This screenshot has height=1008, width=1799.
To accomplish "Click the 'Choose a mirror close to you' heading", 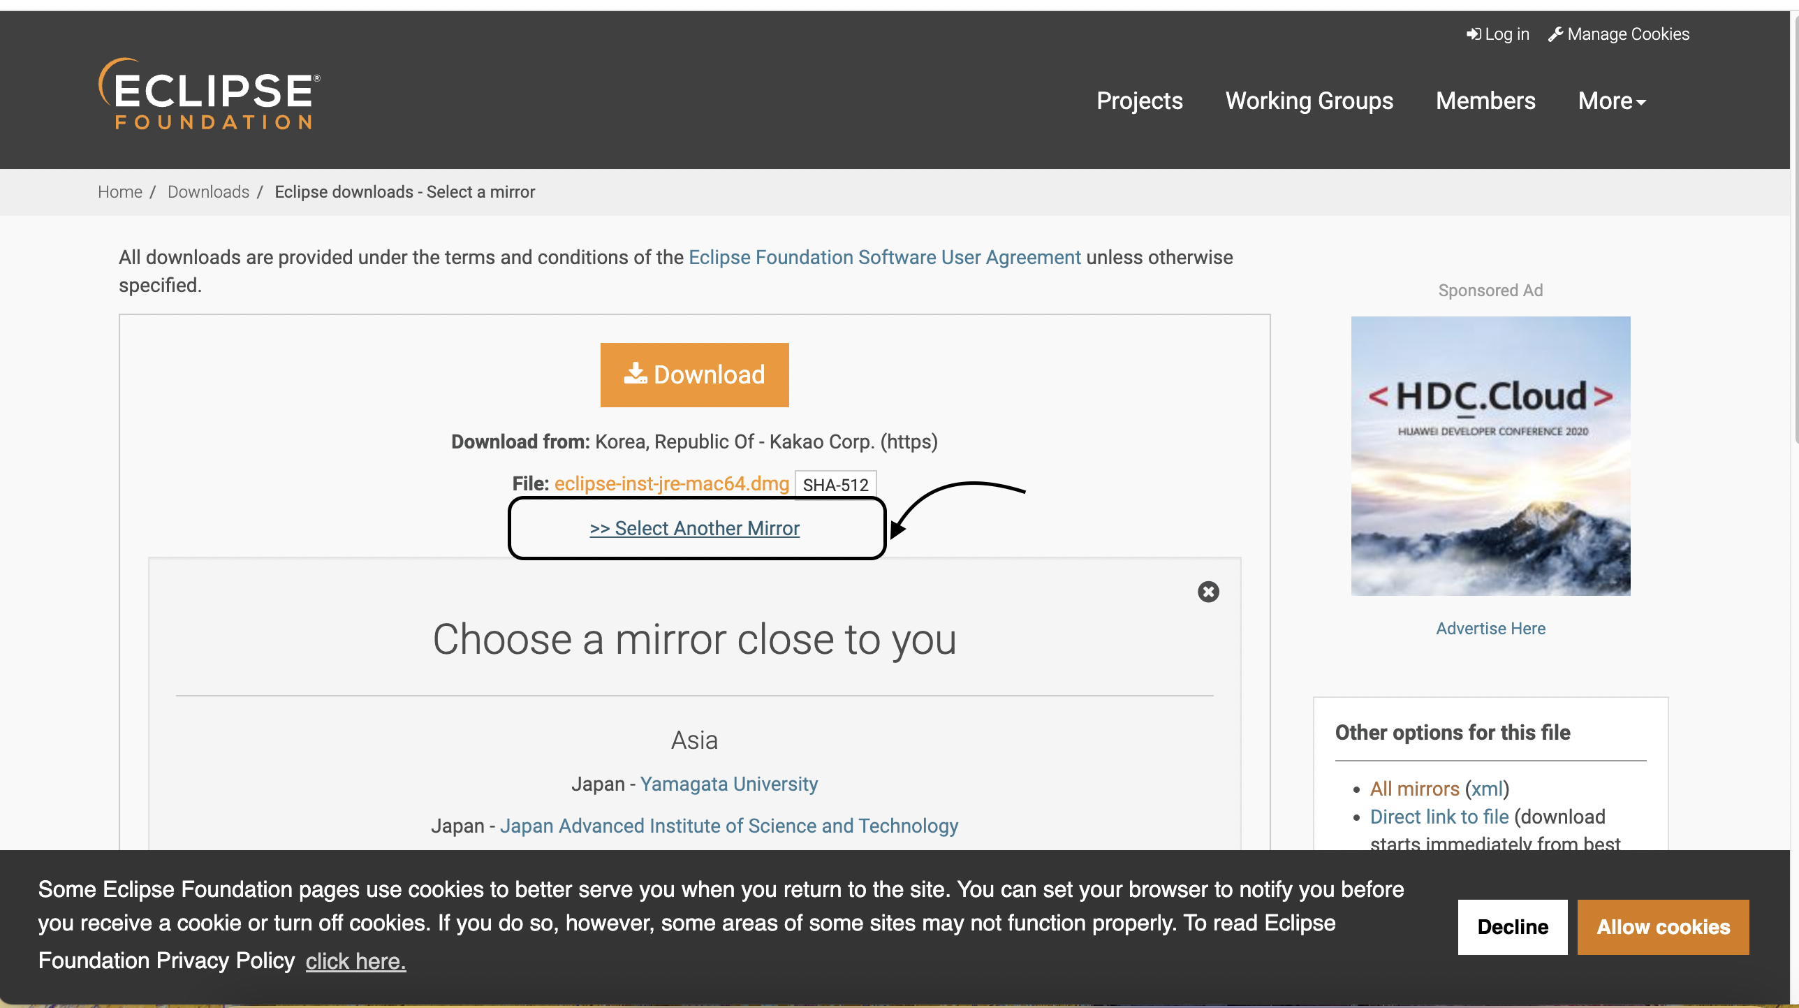I will [x=695, y=639].
